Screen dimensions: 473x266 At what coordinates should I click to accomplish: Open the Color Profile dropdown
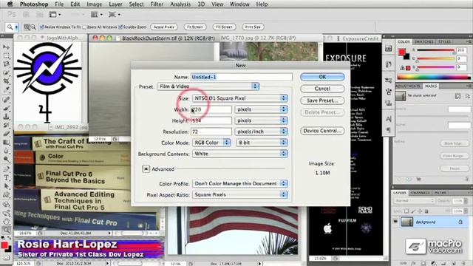click(x=239, y=183)
